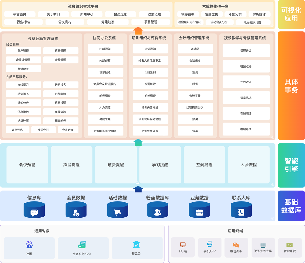Open the 平台首页 menu item
This screenshot has height=263, width=305.
pos(20,14)
